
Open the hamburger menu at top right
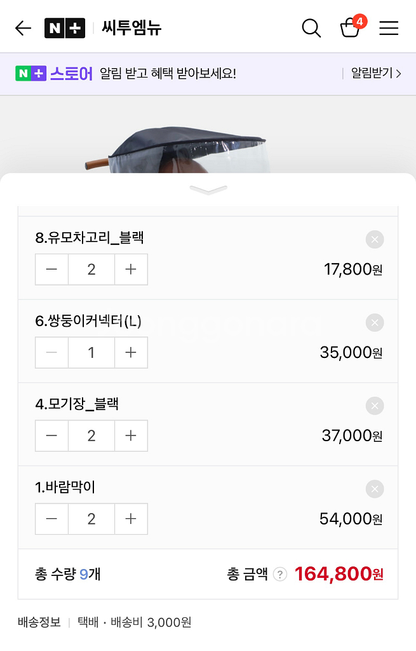pyautogui.click(x=389, y=28)
